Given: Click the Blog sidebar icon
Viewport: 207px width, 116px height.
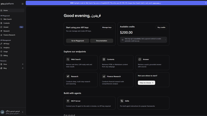Looking at the screenshot, I should tap(1, 68).
